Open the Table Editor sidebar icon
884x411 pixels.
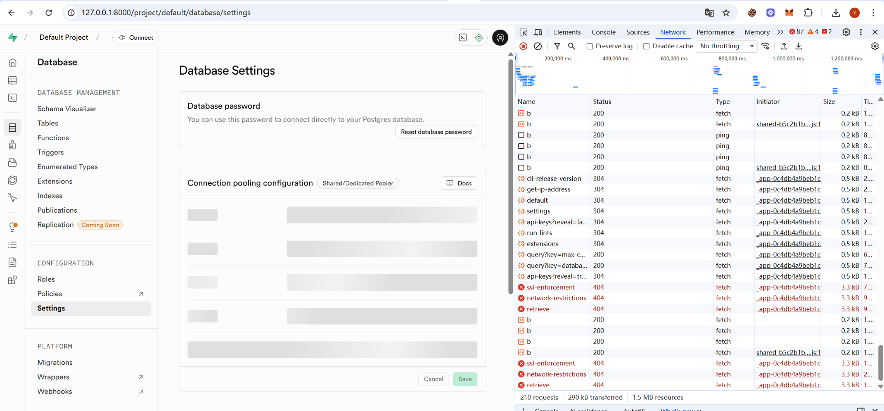tap(13, 80)
